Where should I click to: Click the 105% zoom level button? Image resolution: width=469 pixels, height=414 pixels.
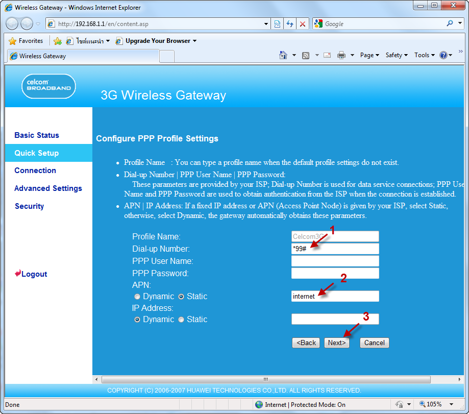coord(430,404)
